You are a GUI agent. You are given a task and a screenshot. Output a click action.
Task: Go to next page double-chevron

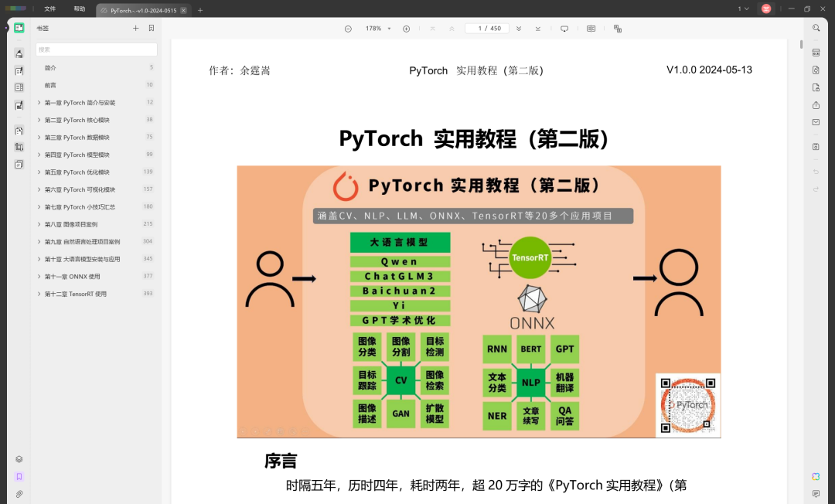pos(519,29)
